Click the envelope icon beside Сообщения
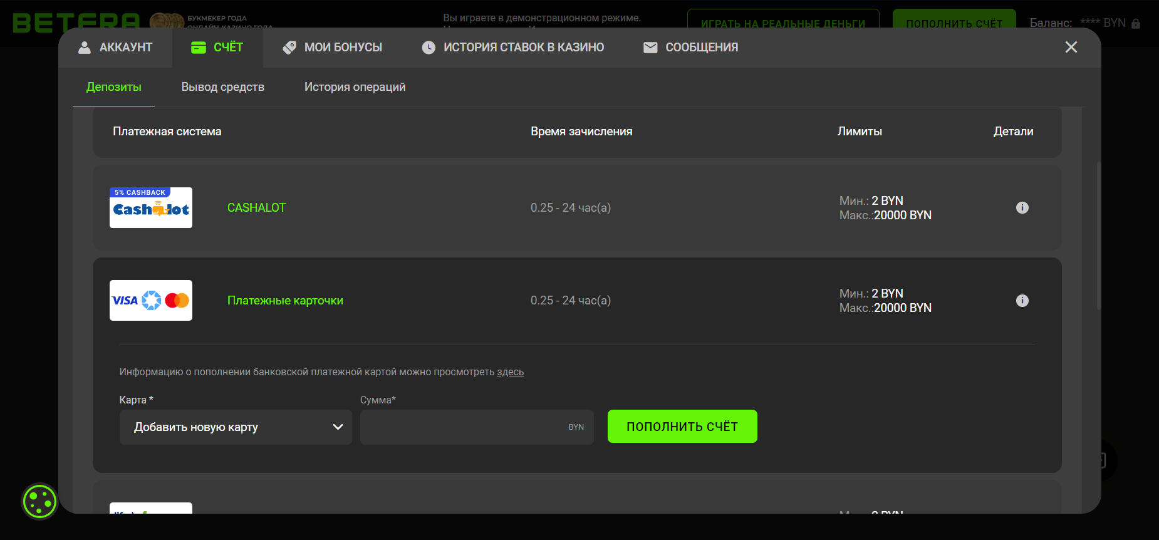The height and width of the screenshot is (540, 1159). 650,48
